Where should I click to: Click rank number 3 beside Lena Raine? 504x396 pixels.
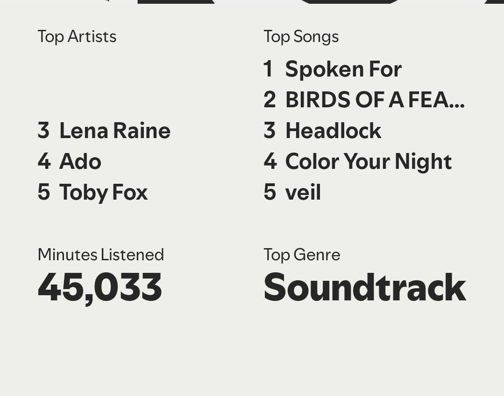(43, 131)
